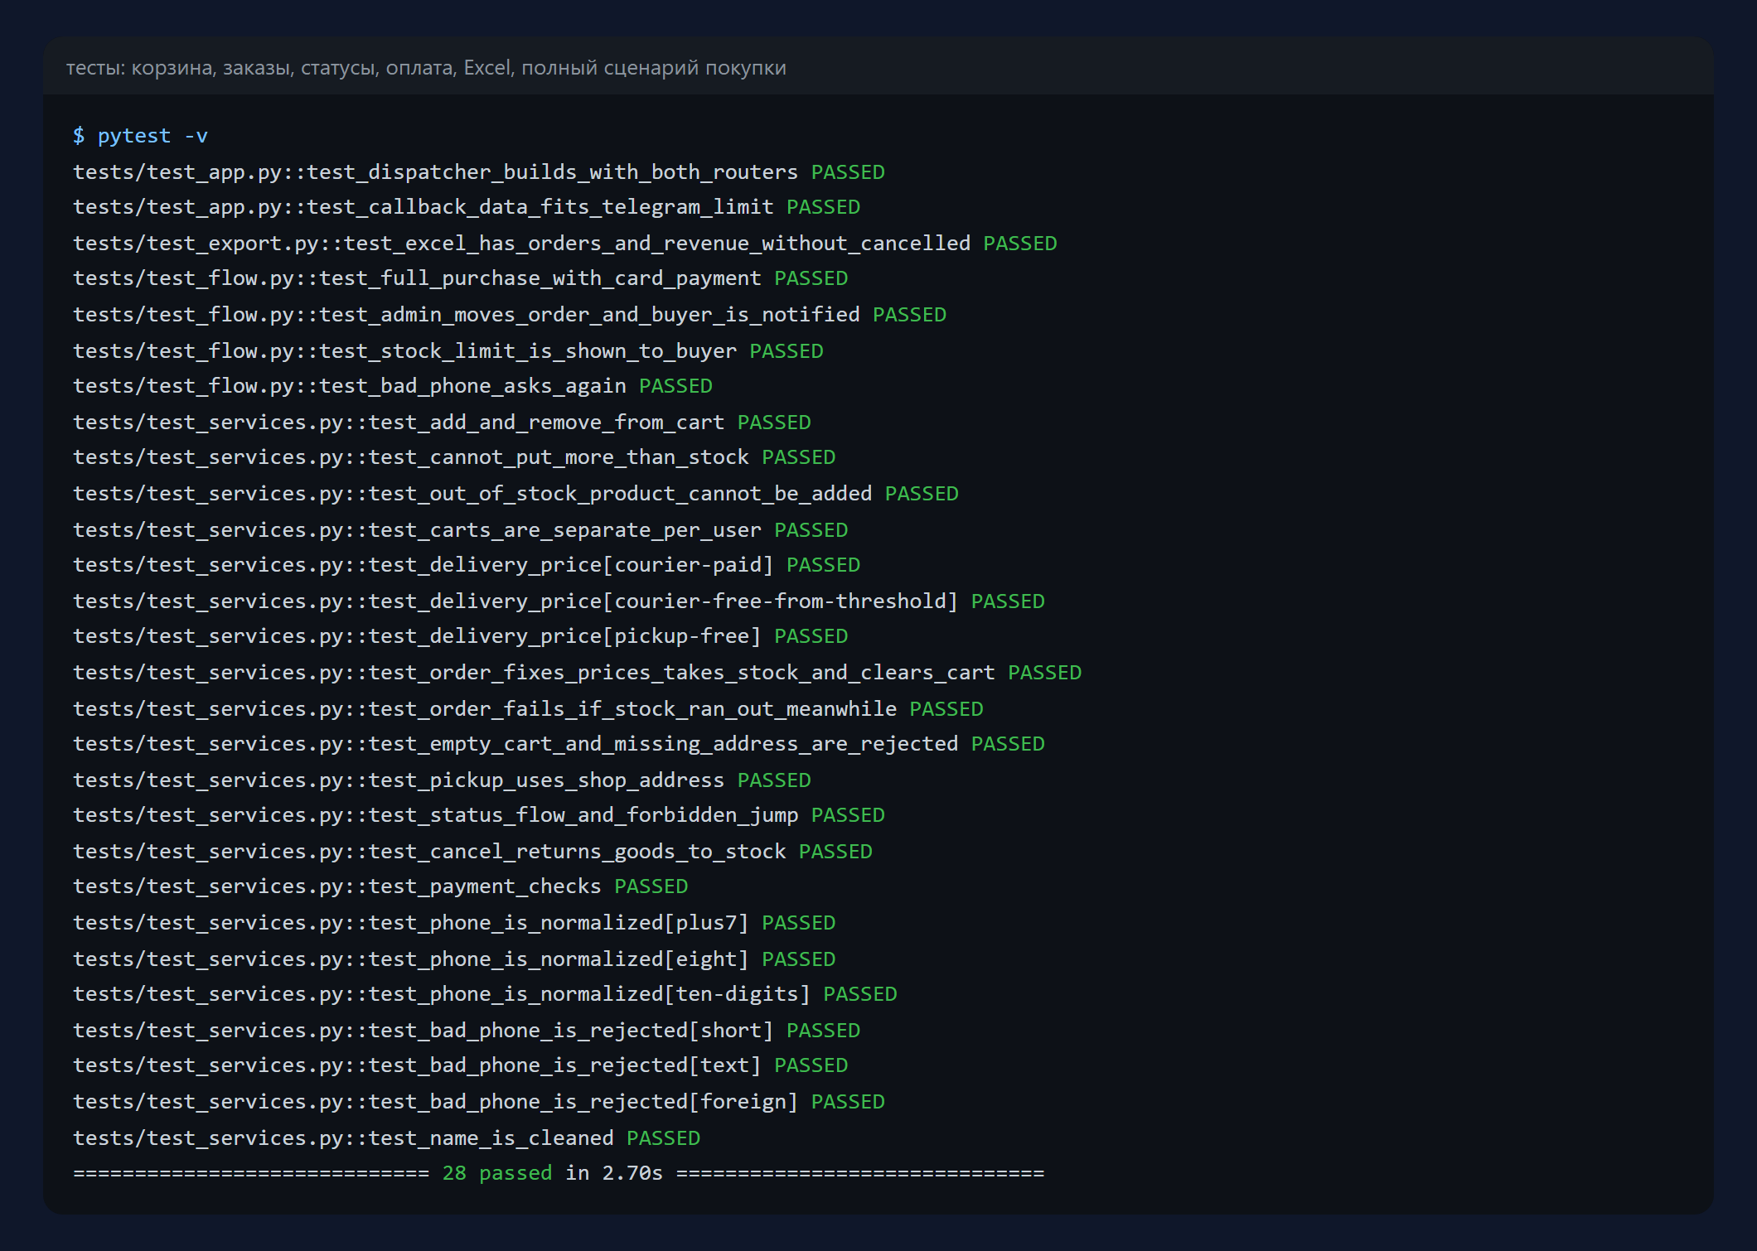Select line test_excel_has_orders_and_revenue_without_cancelled
Screen dimensions: 1757x1251
tap(565, 244)
